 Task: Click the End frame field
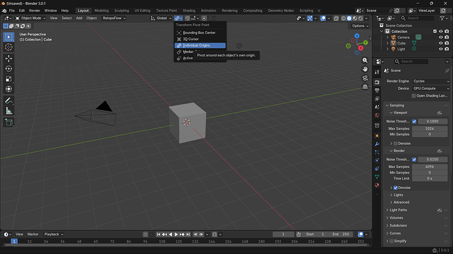[341, 234]
